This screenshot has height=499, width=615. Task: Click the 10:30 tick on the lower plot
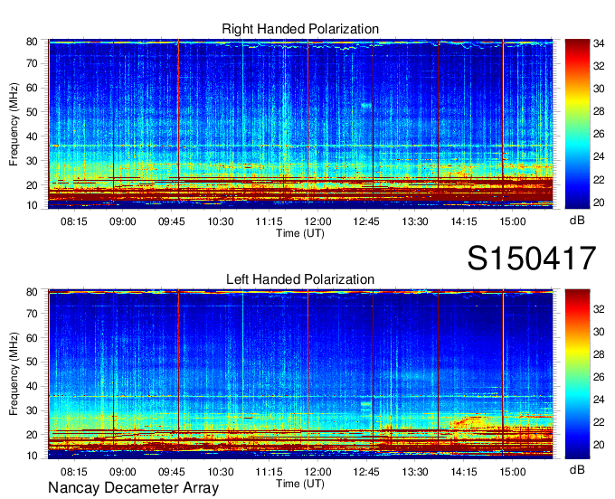[x=221, y=472]
